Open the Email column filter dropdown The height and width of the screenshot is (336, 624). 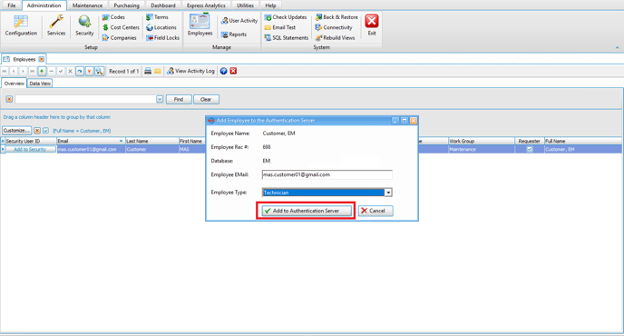click(x=121, y=141)
